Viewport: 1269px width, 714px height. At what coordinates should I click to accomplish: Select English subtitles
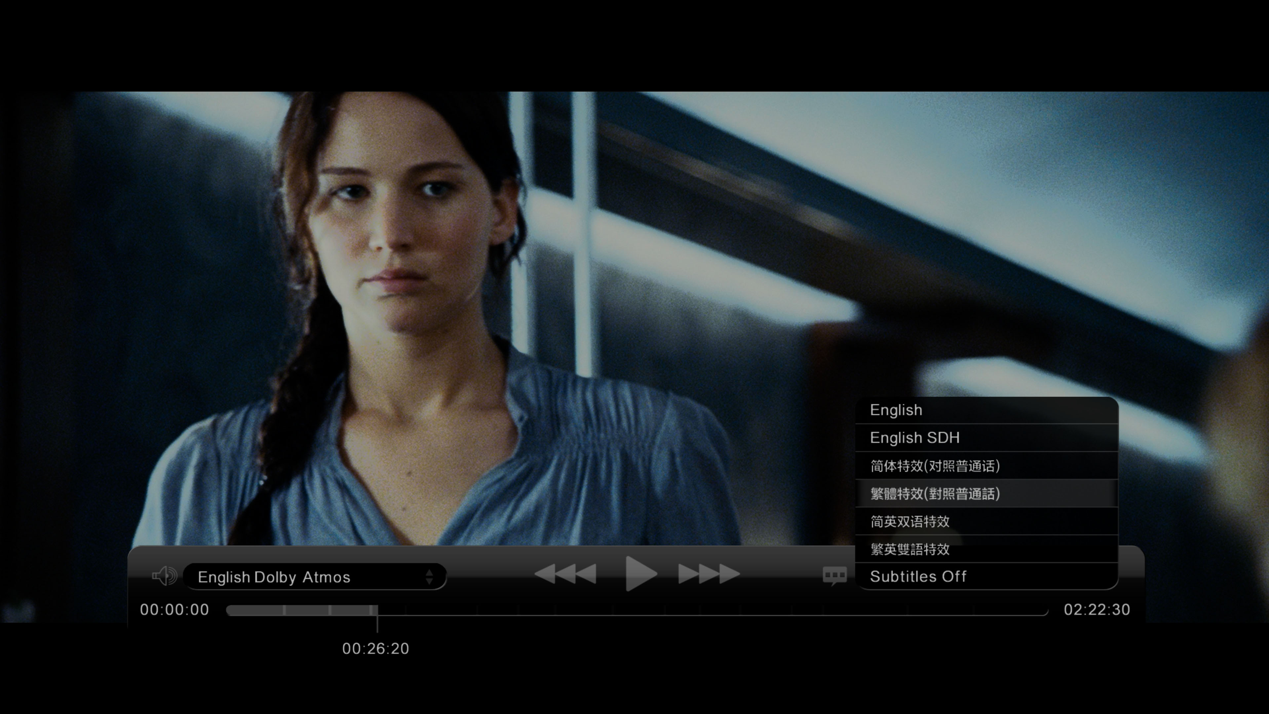click(x=987, y=410)
